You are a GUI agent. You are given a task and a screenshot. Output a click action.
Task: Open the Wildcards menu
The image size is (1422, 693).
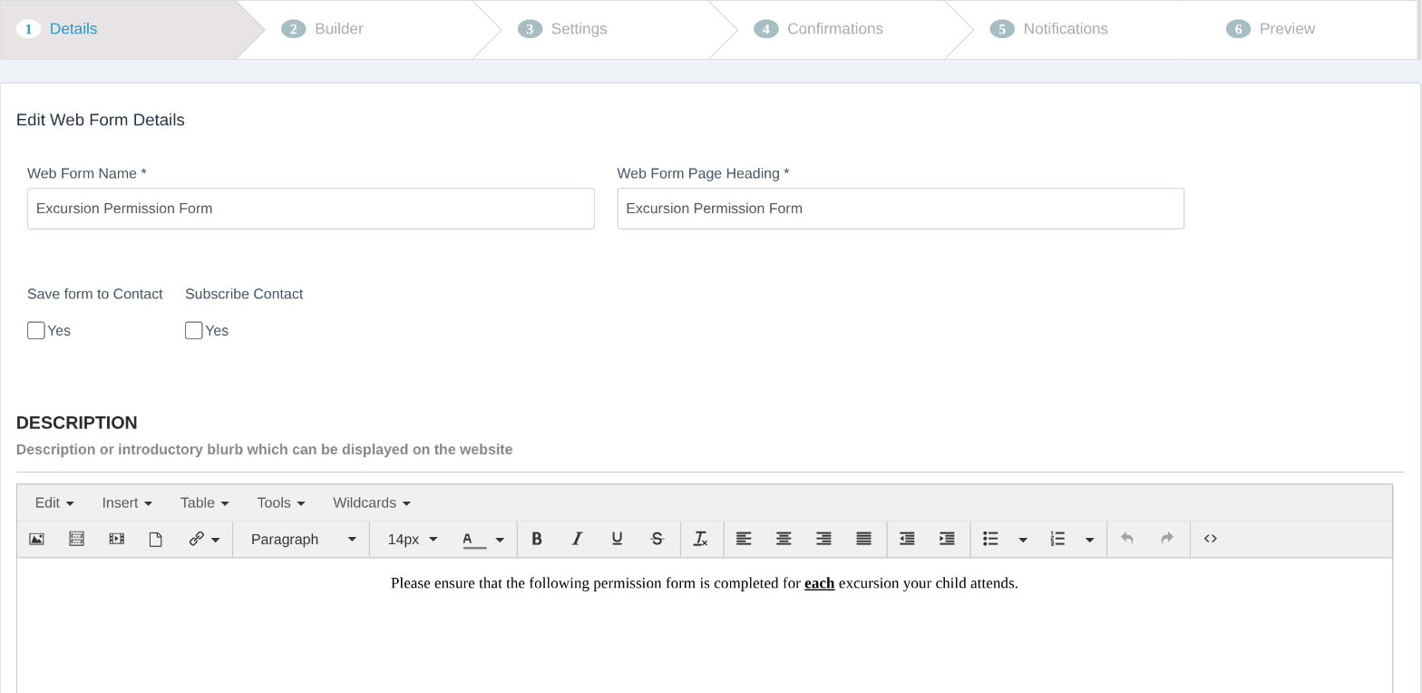click(371, 503)
